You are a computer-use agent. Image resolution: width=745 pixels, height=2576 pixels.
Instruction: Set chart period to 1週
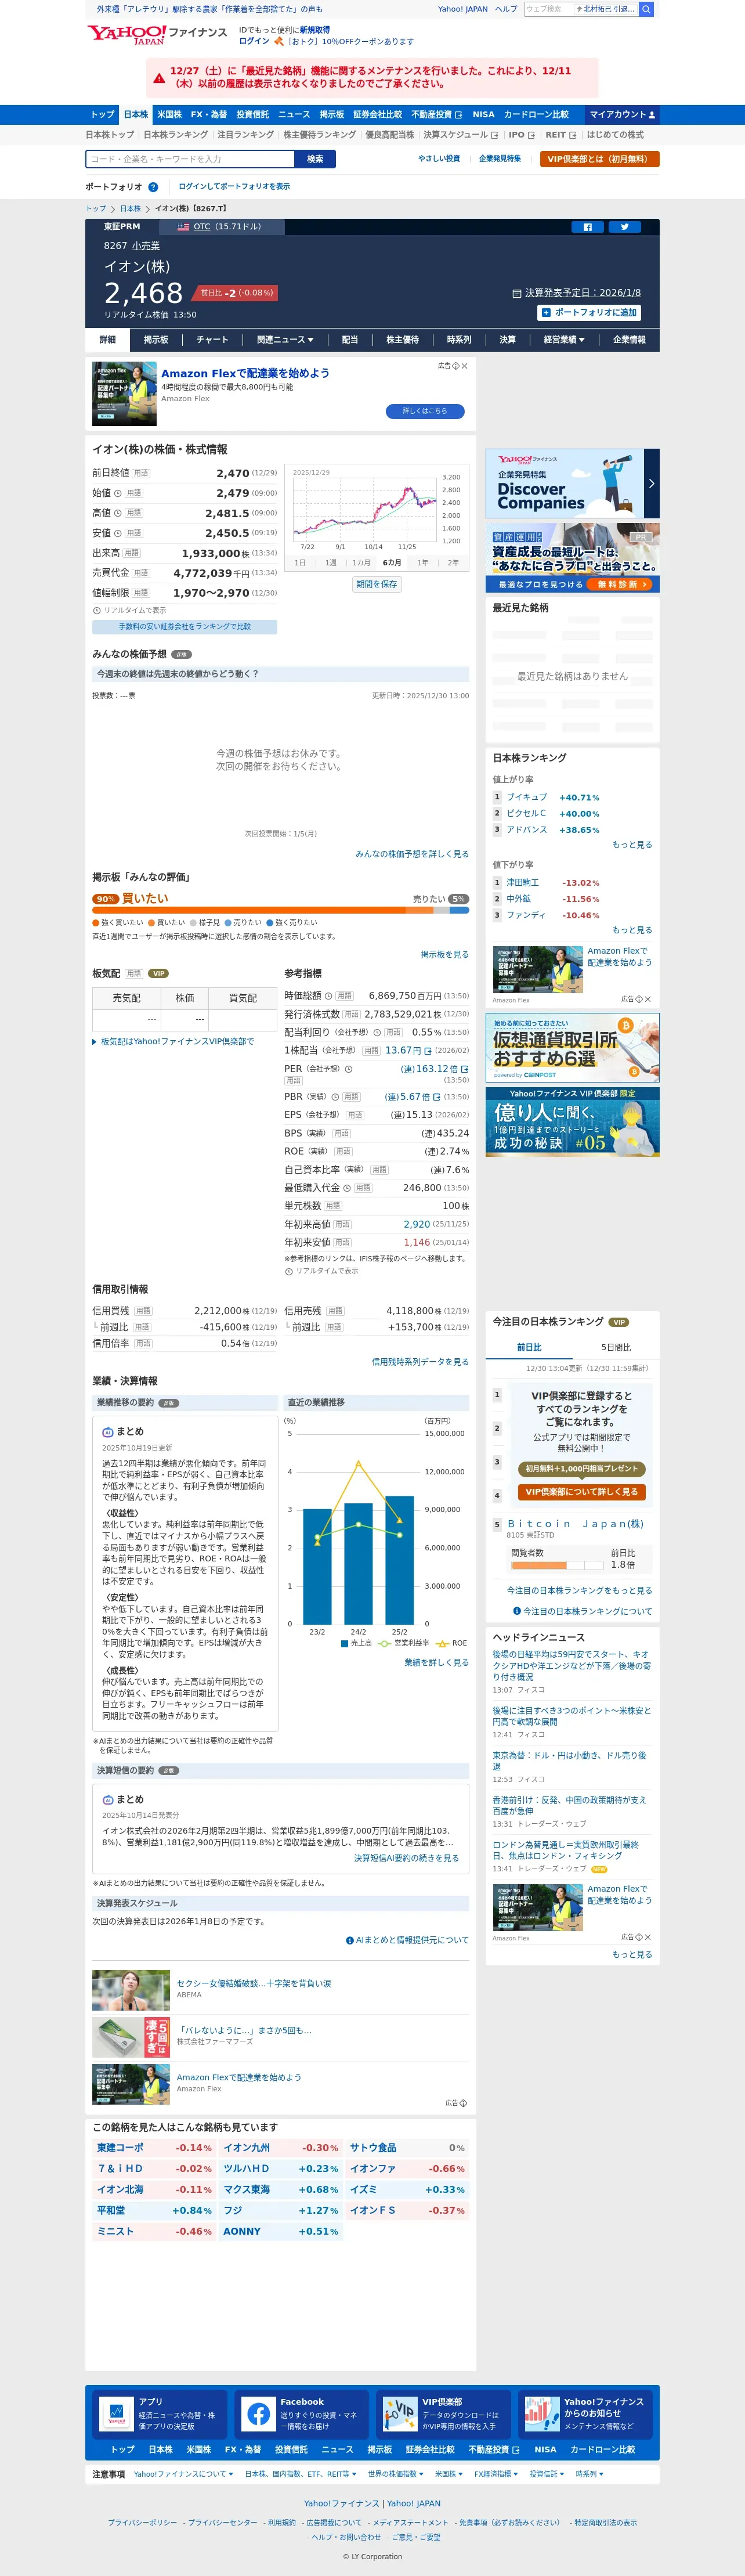click(x=331, y=563)
